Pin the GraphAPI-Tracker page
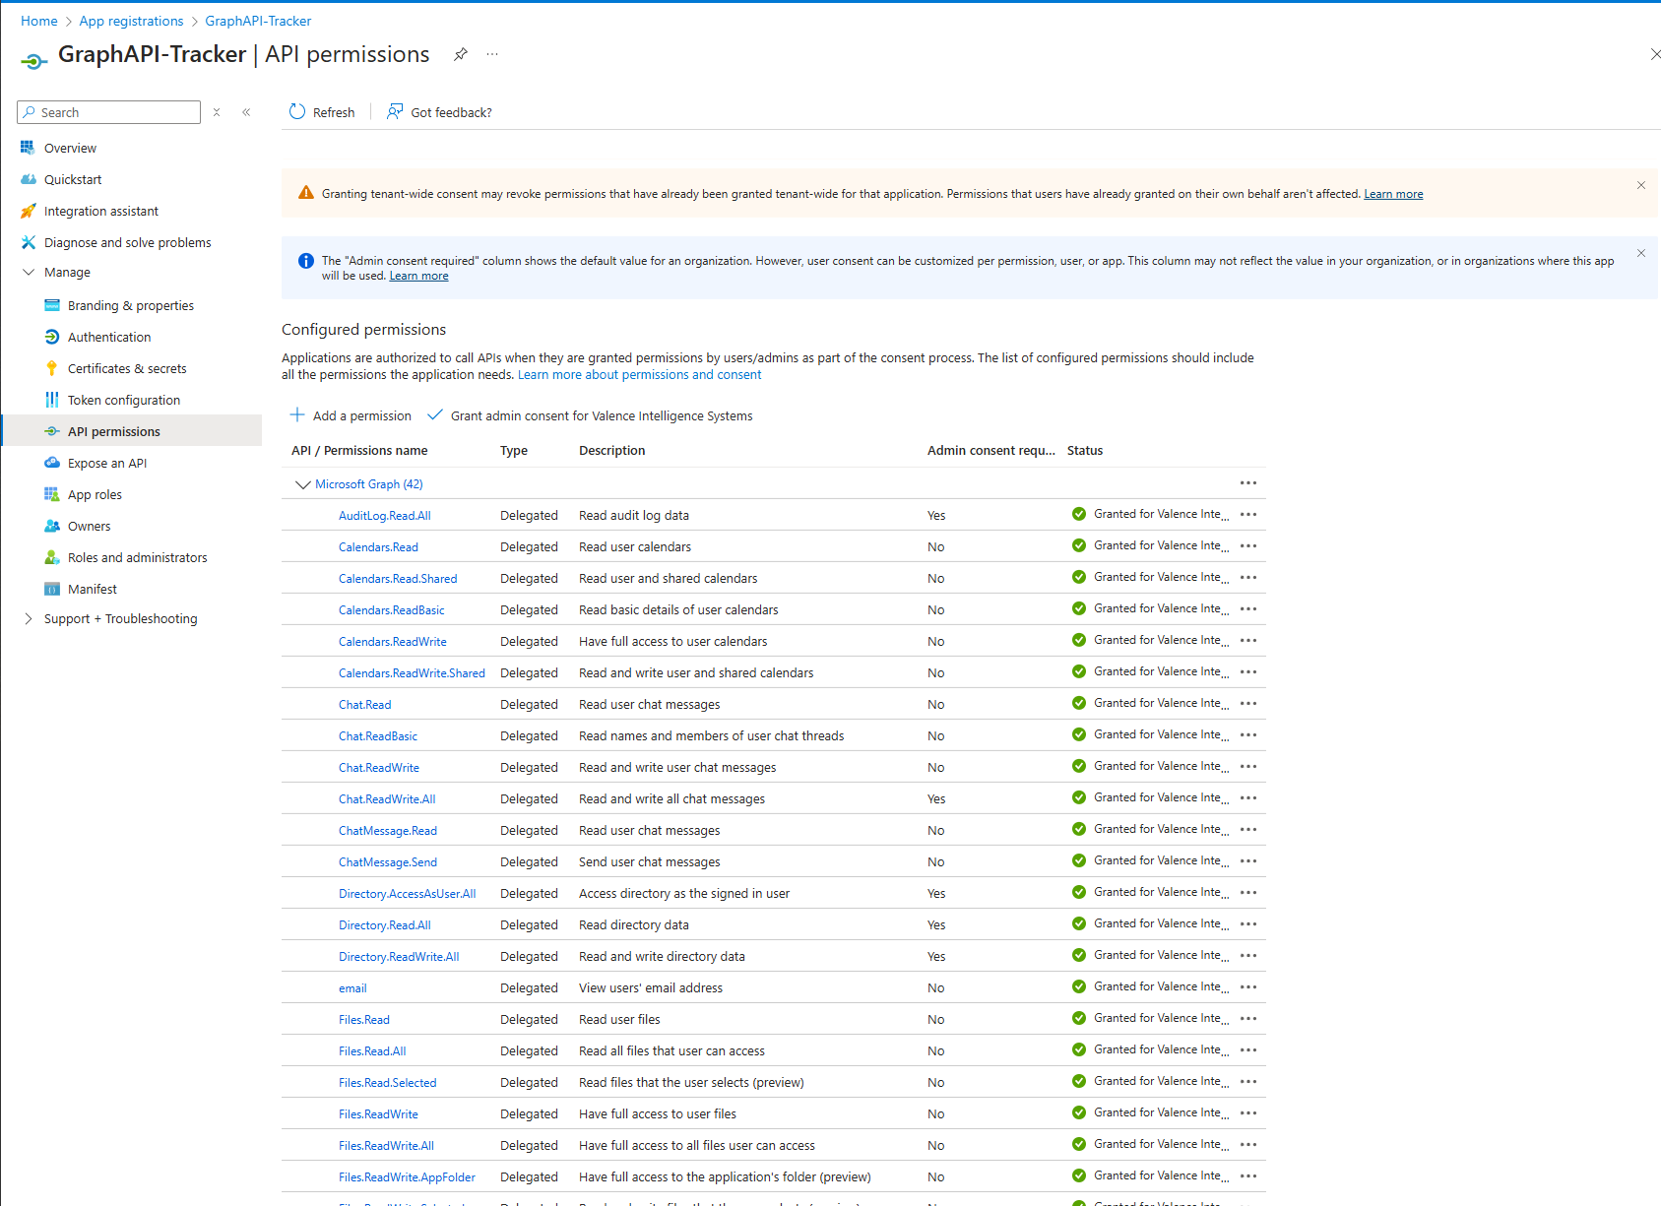This screenshot has height=1206, width=1661. click(x=460, y=54)
